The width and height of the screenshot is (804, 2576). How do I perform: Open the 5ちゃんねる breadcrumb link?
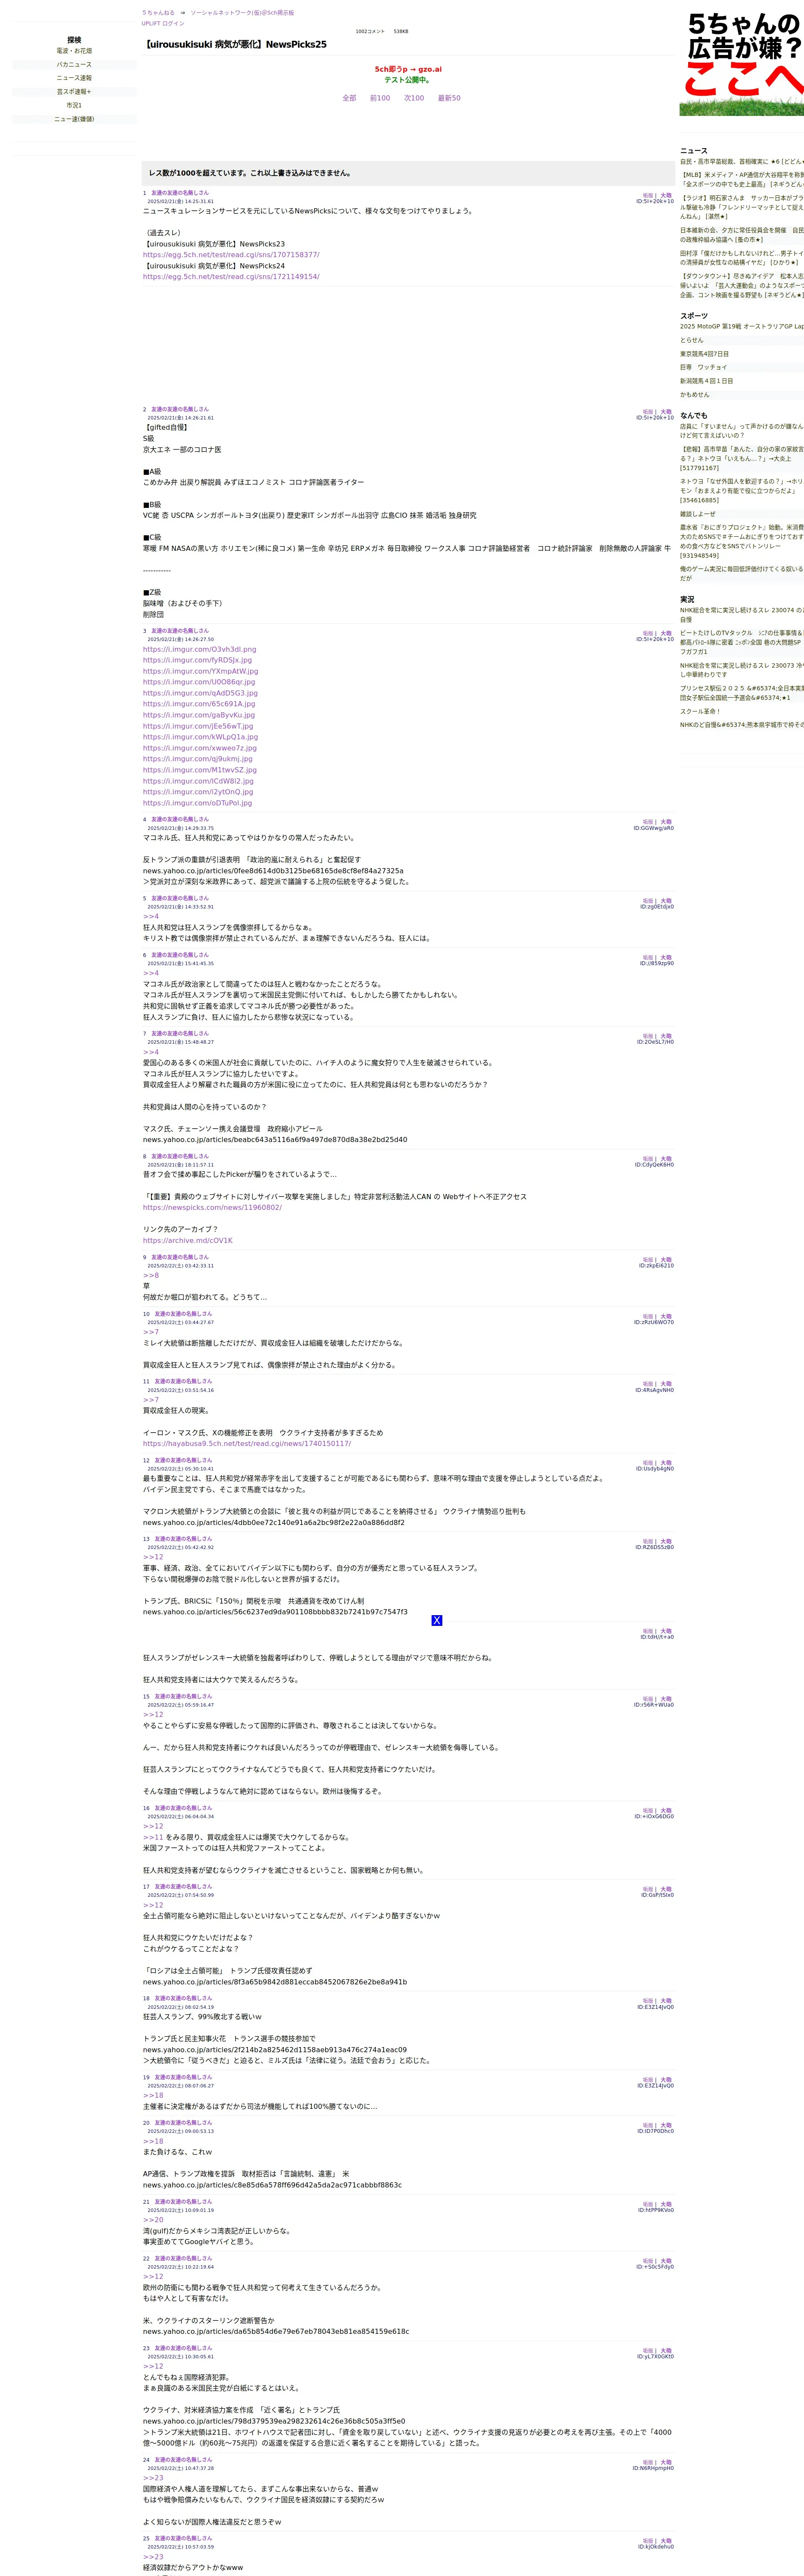click(x=158, y=13)
